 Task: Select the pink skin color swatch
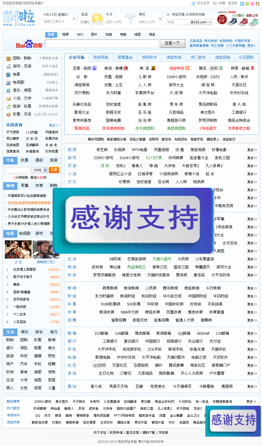252,4
